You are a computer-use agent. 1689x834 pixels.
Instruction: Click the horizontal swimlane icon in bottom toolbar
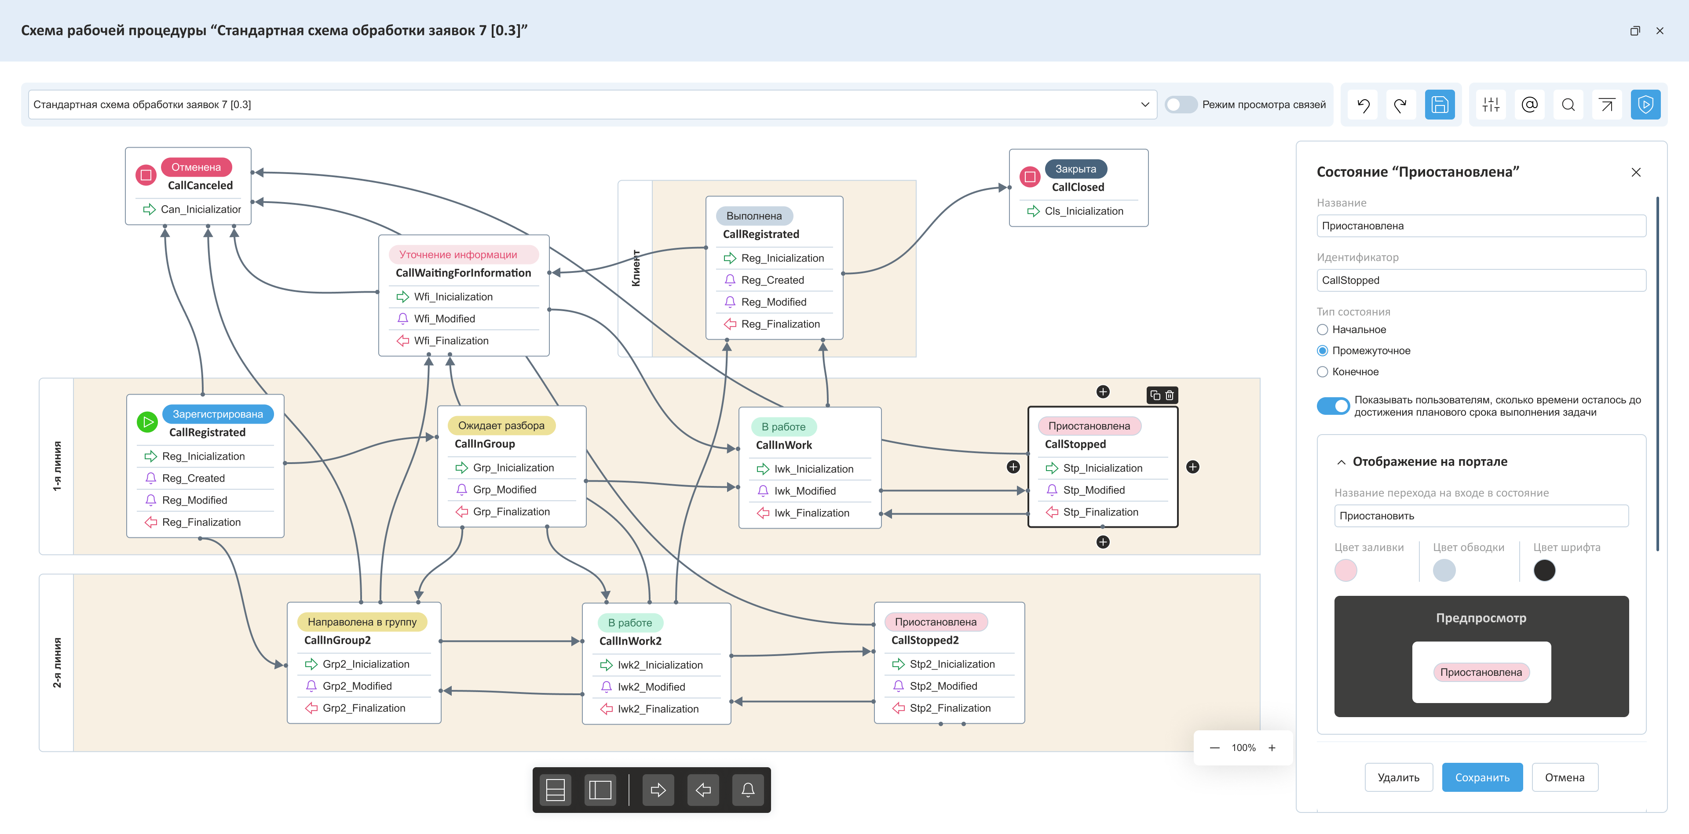(x=555, y=790)
